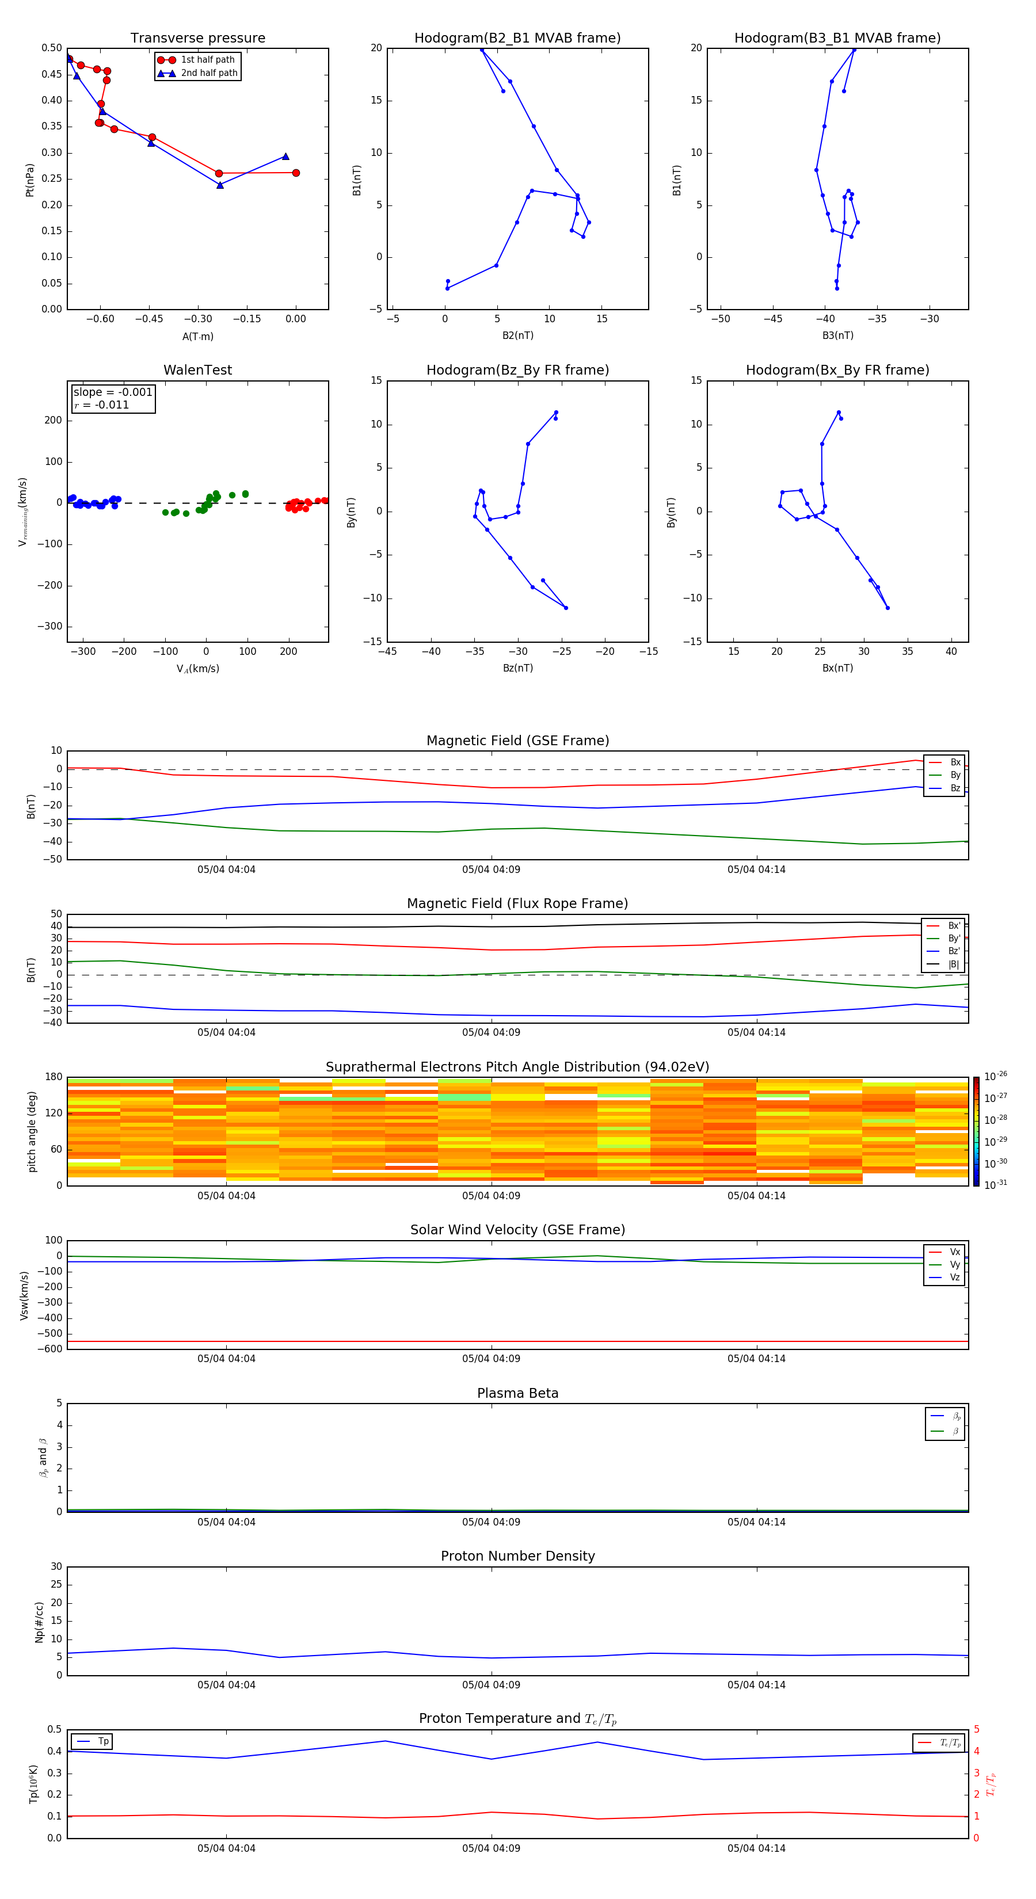
Task: Select the "Vy" velocity legend entry
Action: [x=944, y=1264]
